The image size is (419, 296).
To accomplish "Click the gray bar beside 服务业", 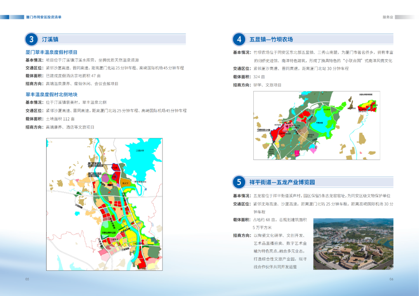I will click(405, 17).
